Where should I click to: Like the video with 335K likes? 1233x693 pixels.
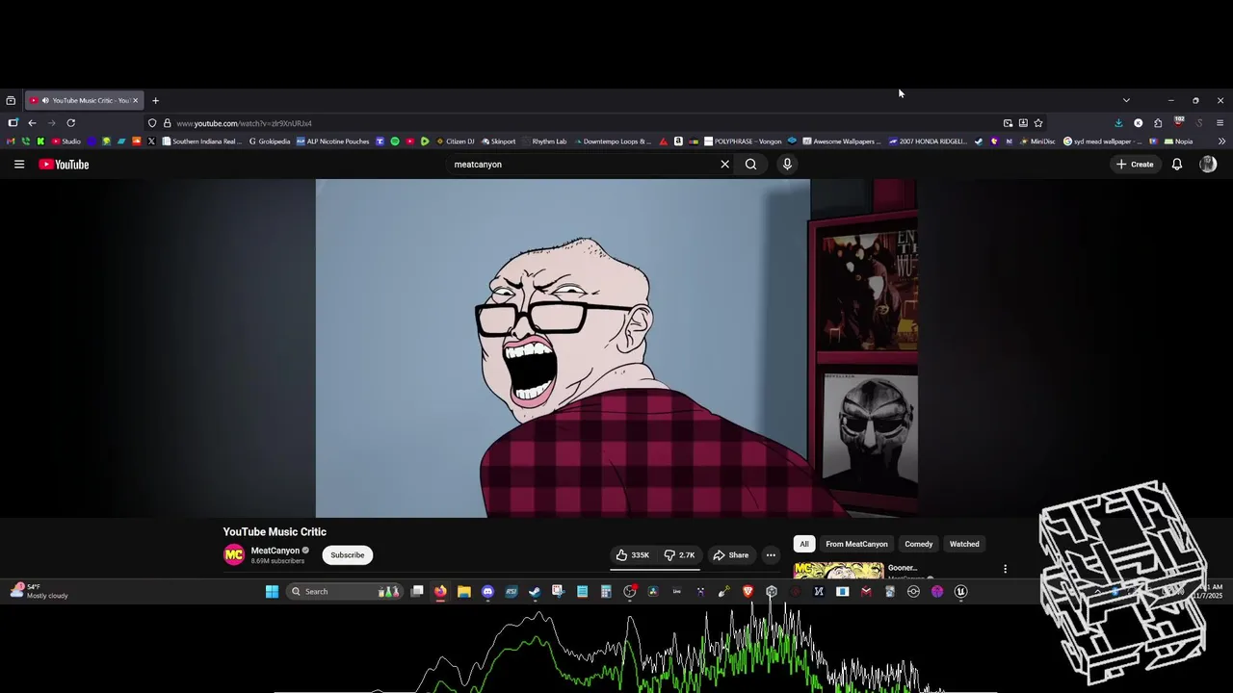point(633,555)
